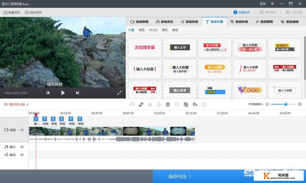Choose colorful triangle 输入文字 template
Screen dimensions: 306x183
250,90
